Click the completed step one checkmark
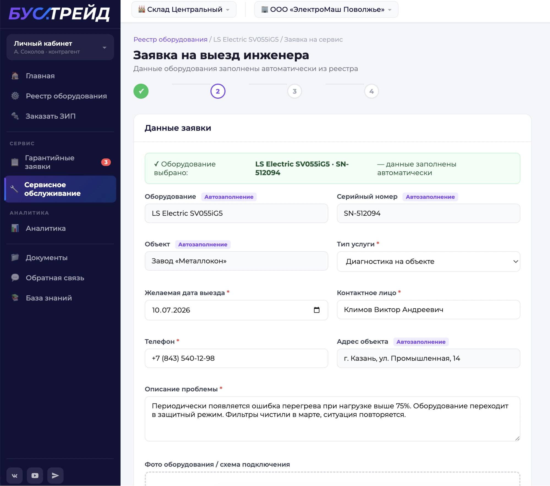Image resolution: width=550 pixels, height=486 pixels. click(141, 91)
